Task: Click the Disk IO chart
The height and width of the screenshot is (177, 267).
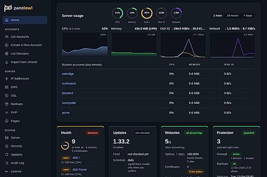Action: 183,45
